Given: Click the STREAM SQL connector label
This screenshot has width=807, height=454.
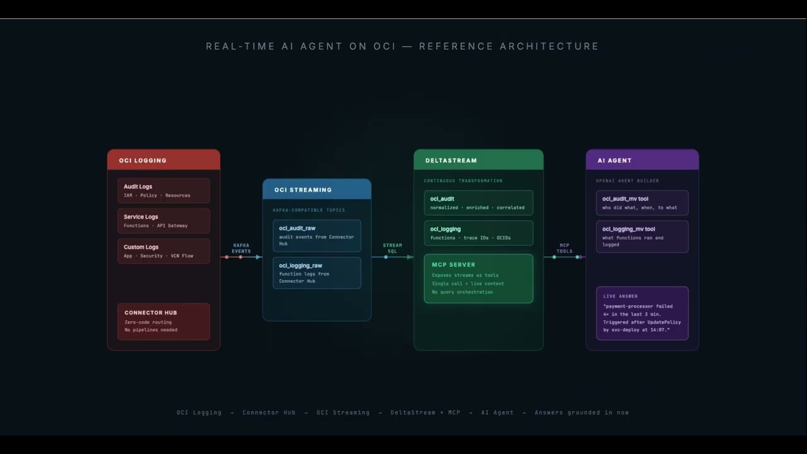Looking at the screenshot, I should coord(392,248).
